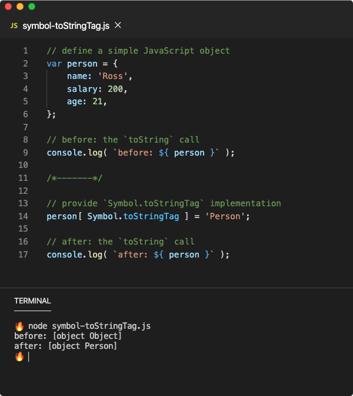
Task: Click the JS file type icon
Action: pyautogui.click(x=14, y=25)
